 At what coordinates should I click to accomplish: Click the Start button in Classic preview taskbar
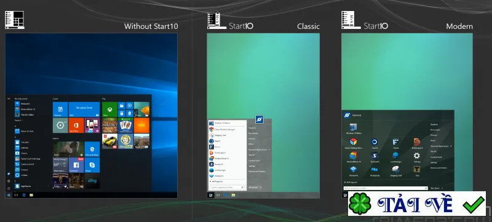click(210, 195)
